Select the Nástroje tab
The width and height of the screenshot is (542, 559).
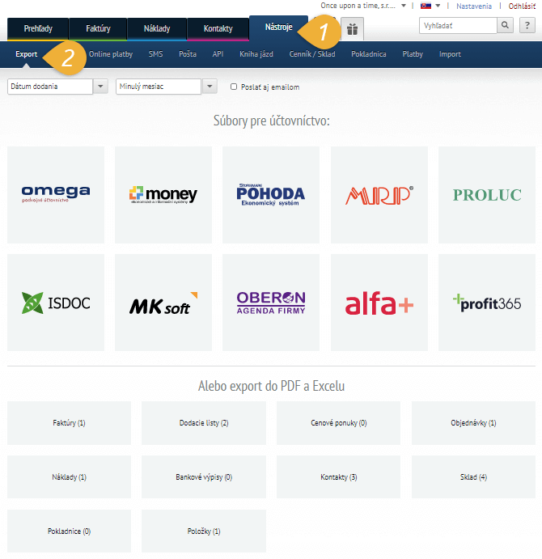coord(278,28)
